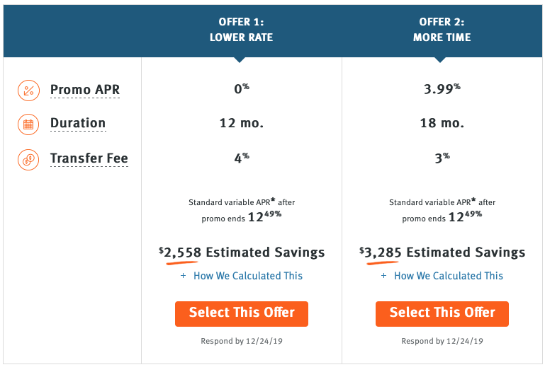Click the Promo APR label
Viewport: 545px width, 372px height.
(85, 91)
